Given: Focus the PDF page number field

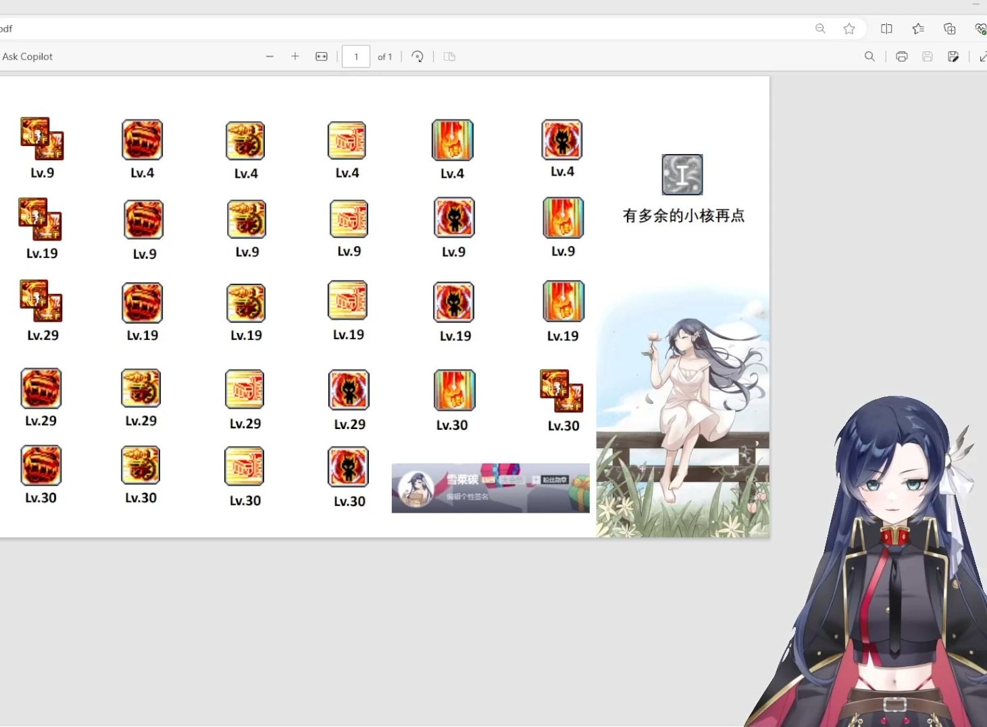Looking at the screenshot, I should tap(356, 57).
